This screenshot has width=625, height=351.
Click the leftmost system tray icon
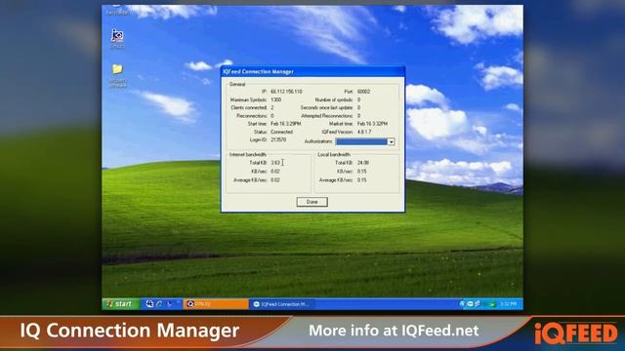462,304
